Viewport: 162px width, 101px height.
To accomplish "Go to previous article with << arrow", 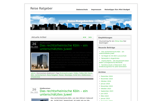I will [85, 37].
